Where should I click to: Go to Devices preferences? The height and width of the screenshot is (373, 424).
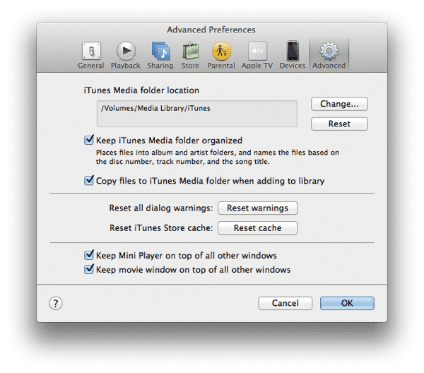point(293,54)
